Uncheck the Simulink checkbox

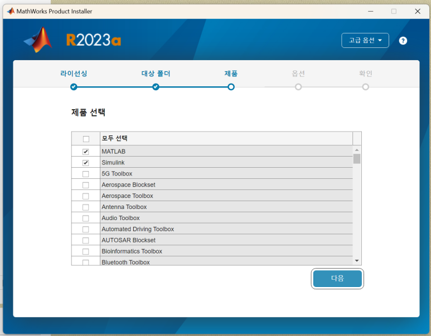tap(86, 163)
